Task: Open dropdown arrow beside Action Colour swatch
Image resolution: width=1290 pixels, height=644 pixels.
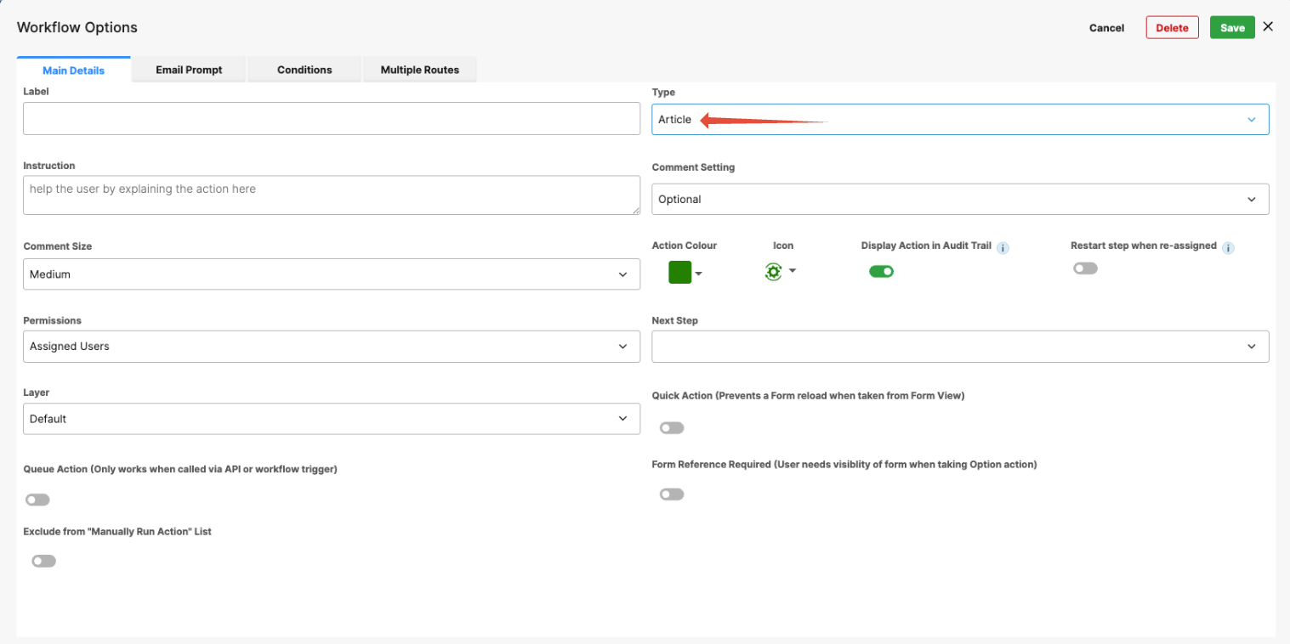Action: tap(699, 274)
